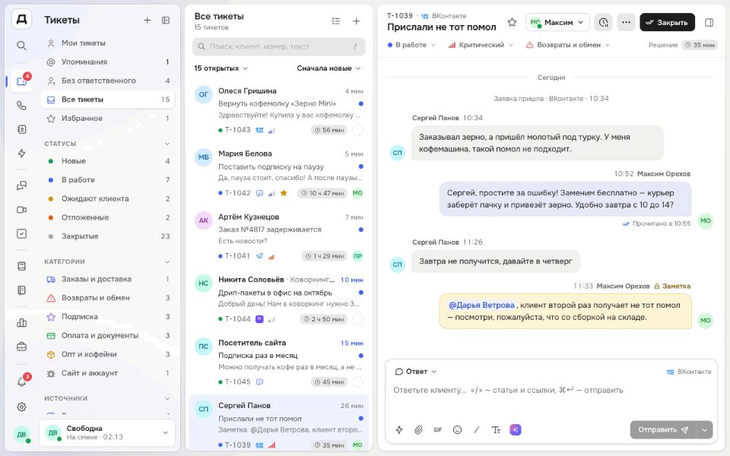Viewport: 730px width, 456px height.
Task: Click the snooze clock icon in ticket header
Action: [603, 22]
